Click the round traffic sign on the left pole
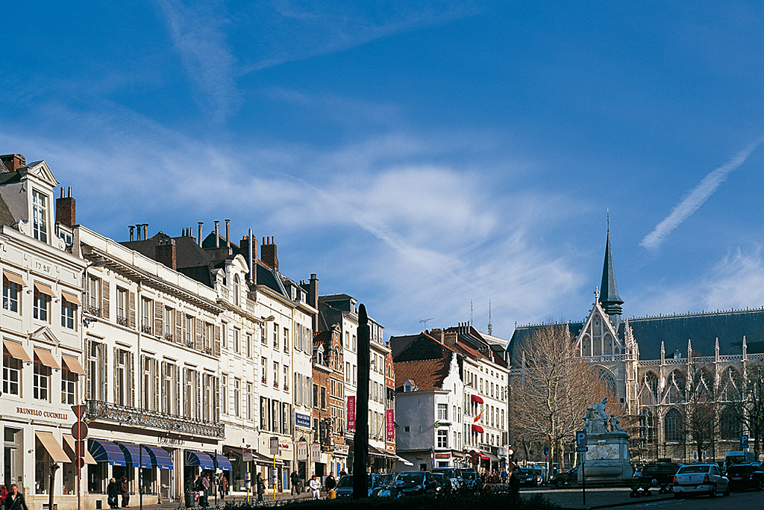This screenshot has width=764, height=510. [79, 430]
